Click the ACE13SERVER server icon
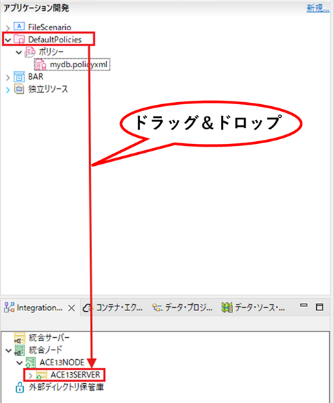334x403 pixels. coord(42,375)
